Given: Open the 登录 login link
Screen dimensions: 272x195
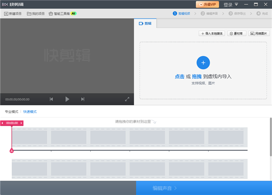Looking at the screenshot, I should coord(228,4).
